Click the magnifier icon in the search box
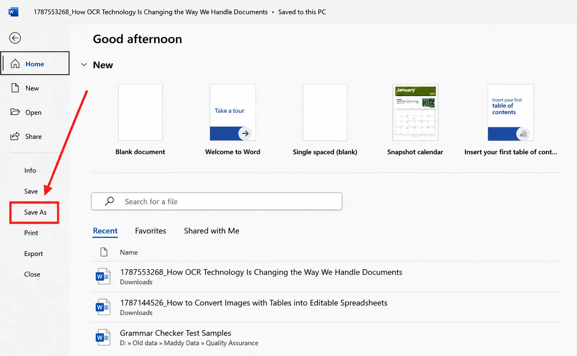The image size is (577, 356). pyautogui.click(x=109, y=201)
